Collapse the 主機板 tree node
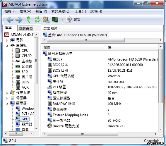Viewport: 166px width, 146px height. pos(7,46)
